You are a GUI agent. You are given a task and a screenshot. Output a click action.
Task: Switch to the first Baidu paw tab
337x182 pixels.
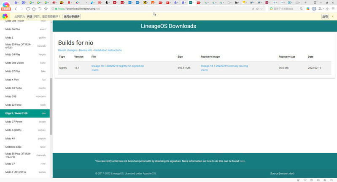[16, 3]
